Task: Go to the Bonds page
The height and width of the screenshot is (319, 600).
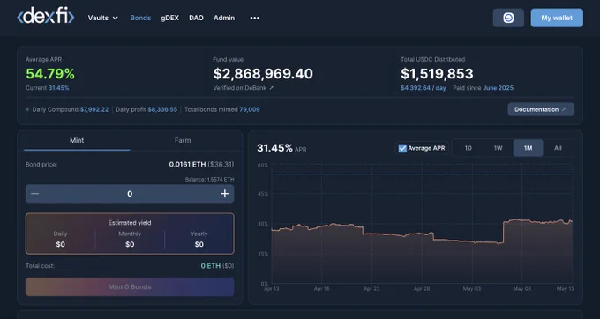Action: (x=140, y=18)
